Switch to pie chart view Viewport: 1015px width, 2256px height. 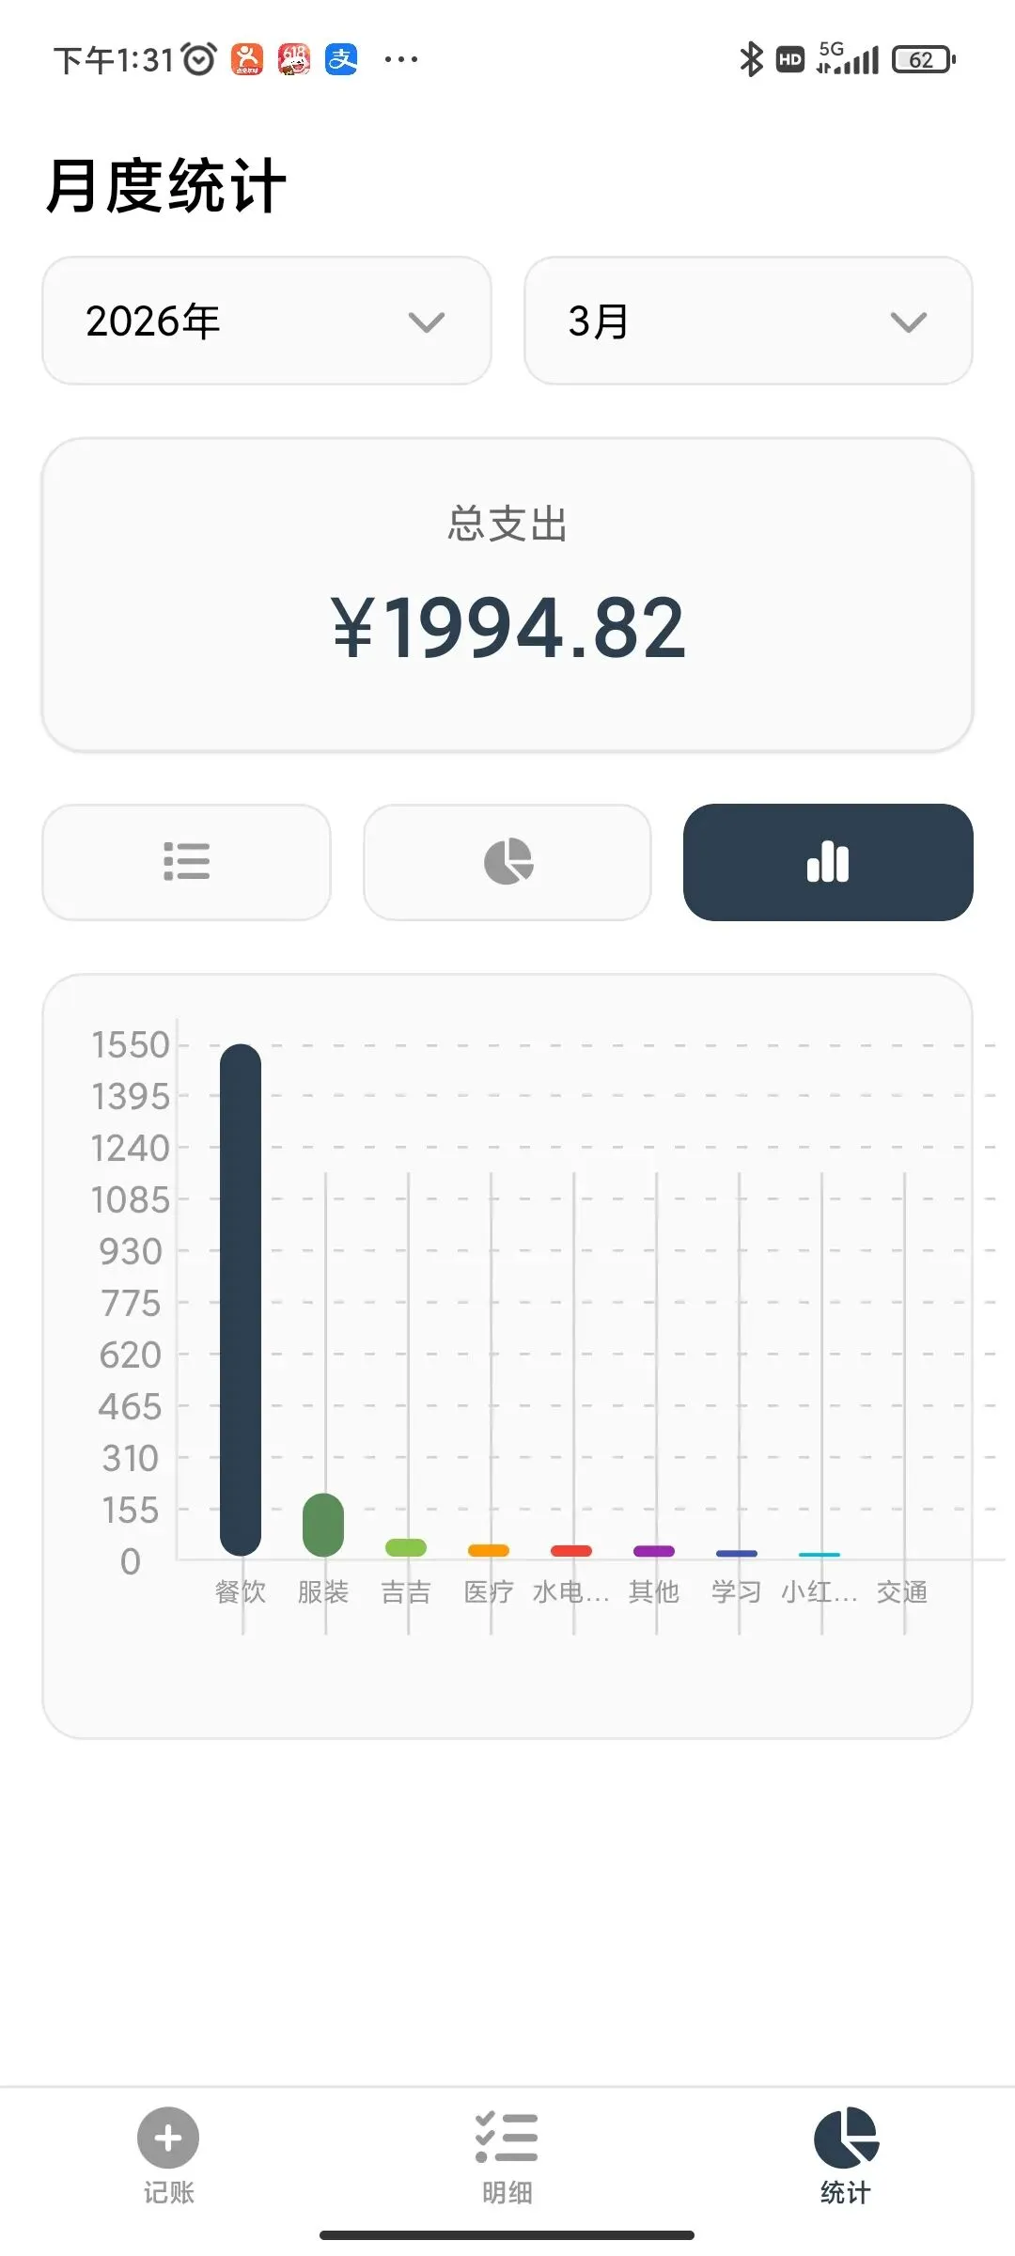tap(507, 862)
